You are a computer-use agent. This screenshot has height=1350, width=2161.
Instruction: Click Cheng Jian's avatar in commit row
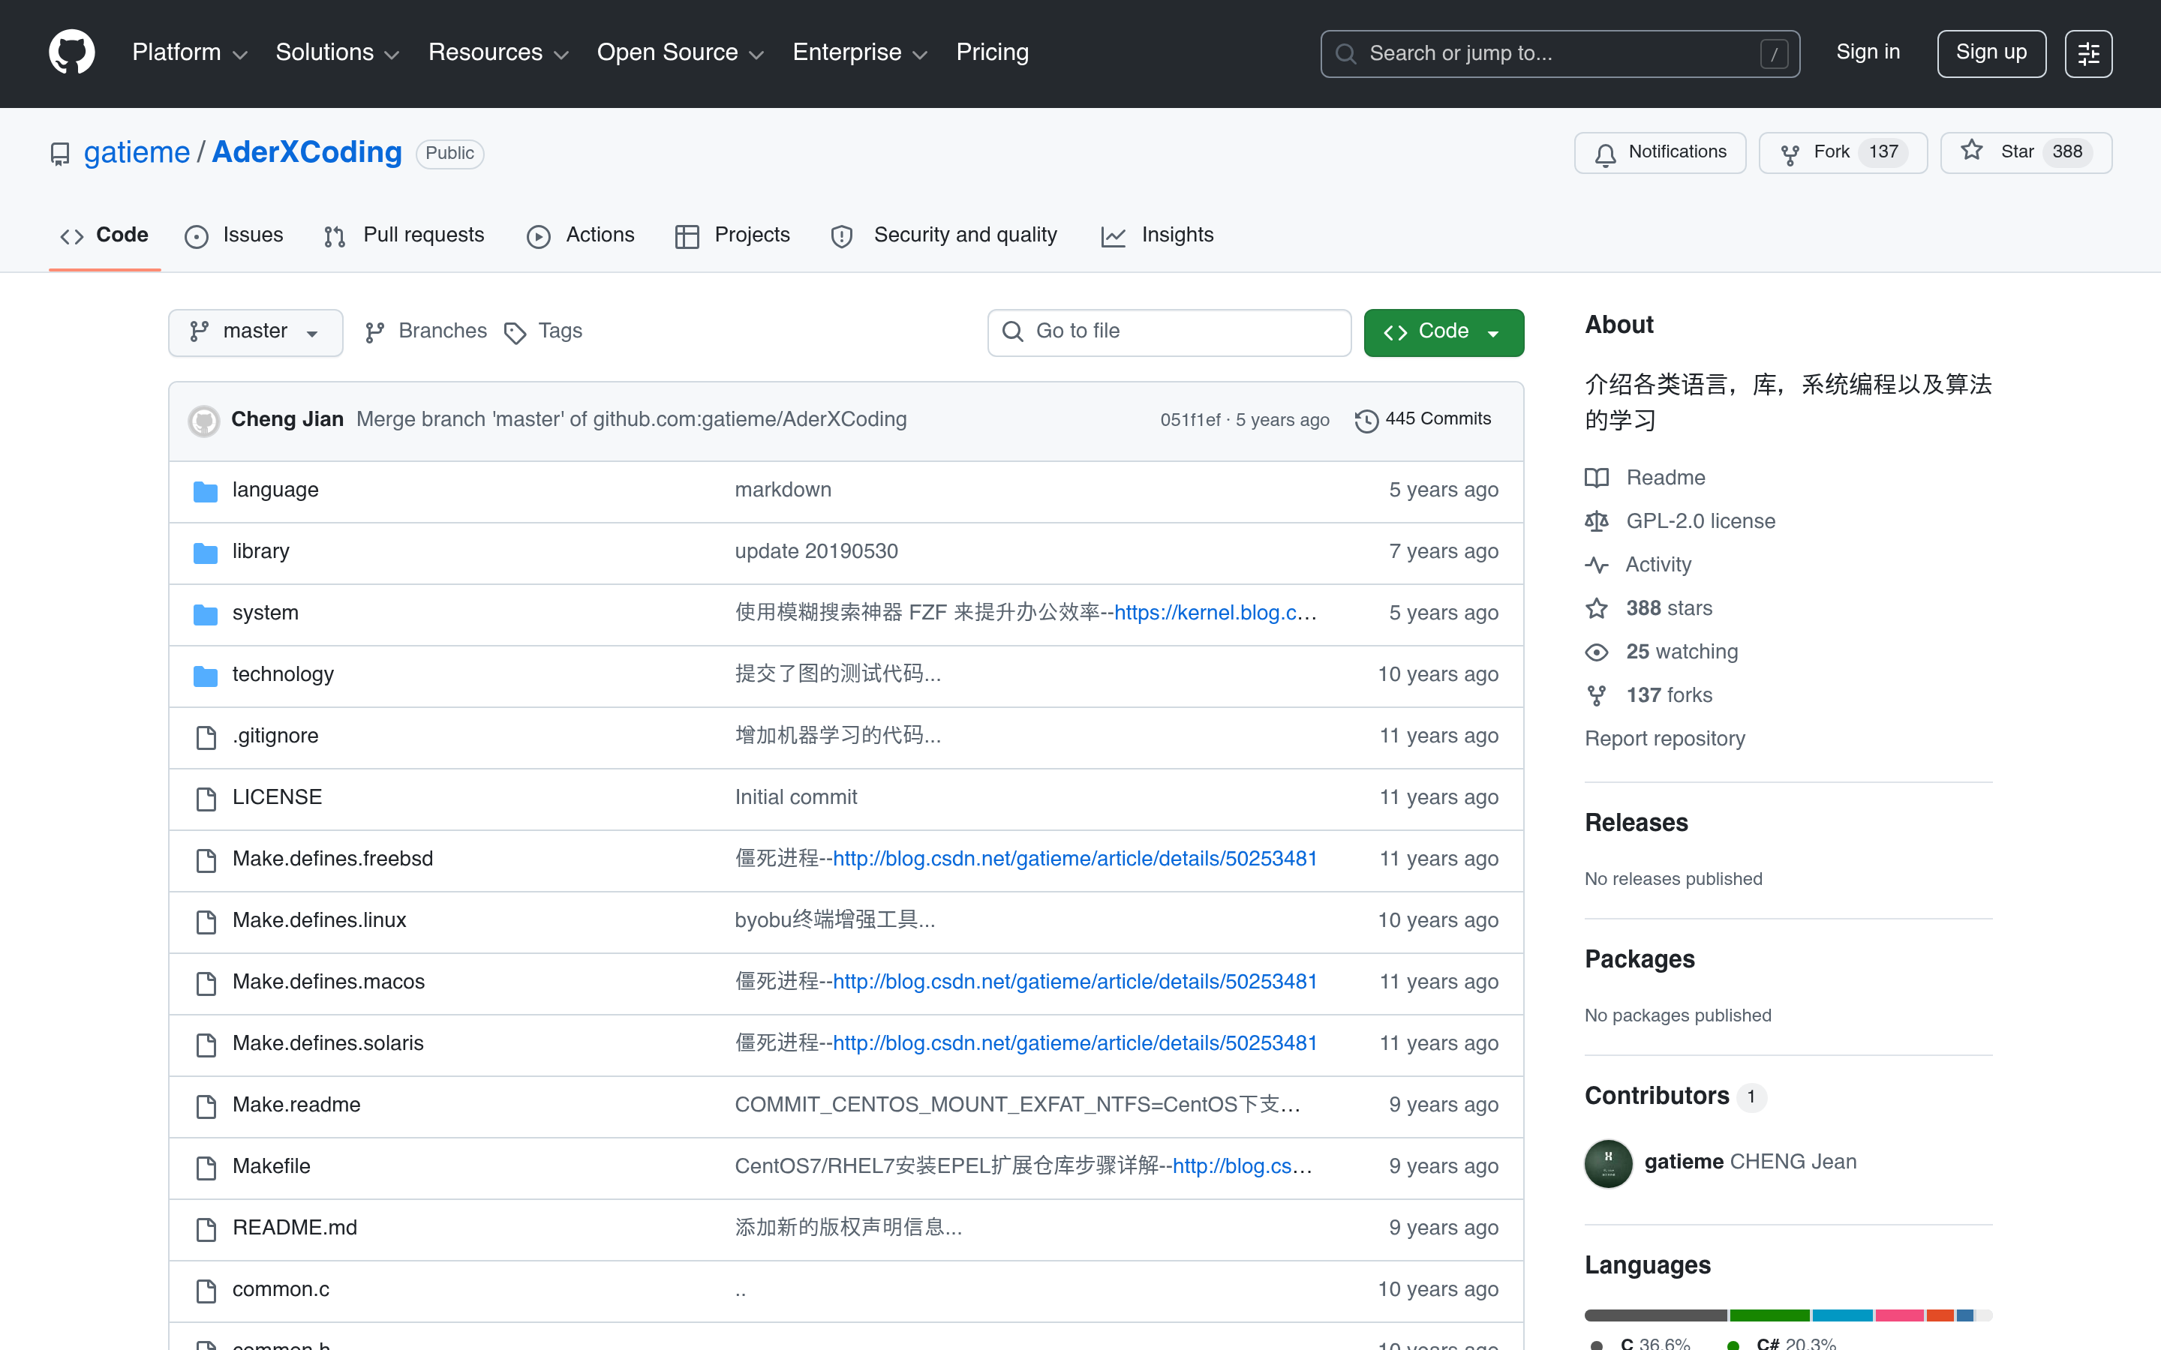coord(203,420)
